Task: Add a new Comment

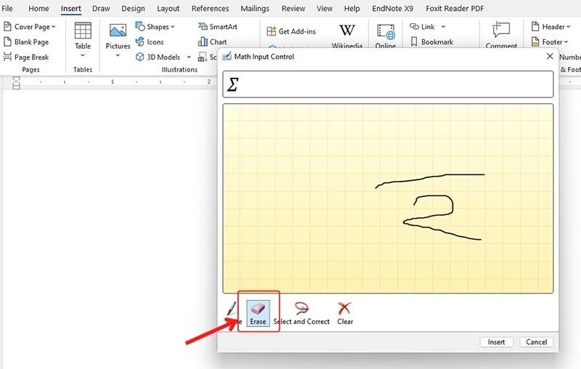Action: 501,35
